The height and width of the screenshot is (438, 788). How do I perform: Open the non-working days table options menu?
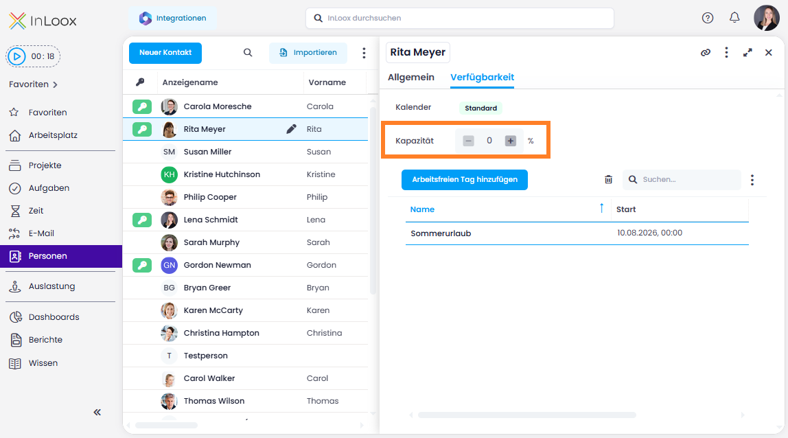pyautogui.click(x=752, y=180)
